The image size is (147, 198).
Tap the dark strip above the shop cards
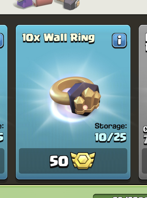[73, 19]
